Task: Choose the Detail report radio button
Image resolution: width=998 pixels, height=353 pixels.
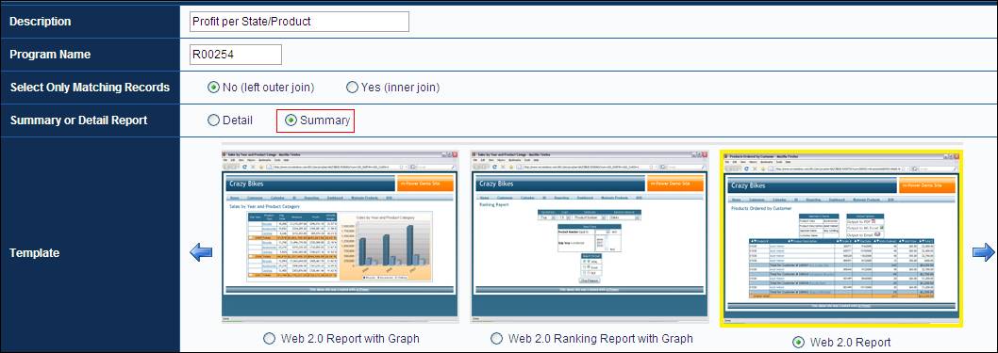Action: 213,120
